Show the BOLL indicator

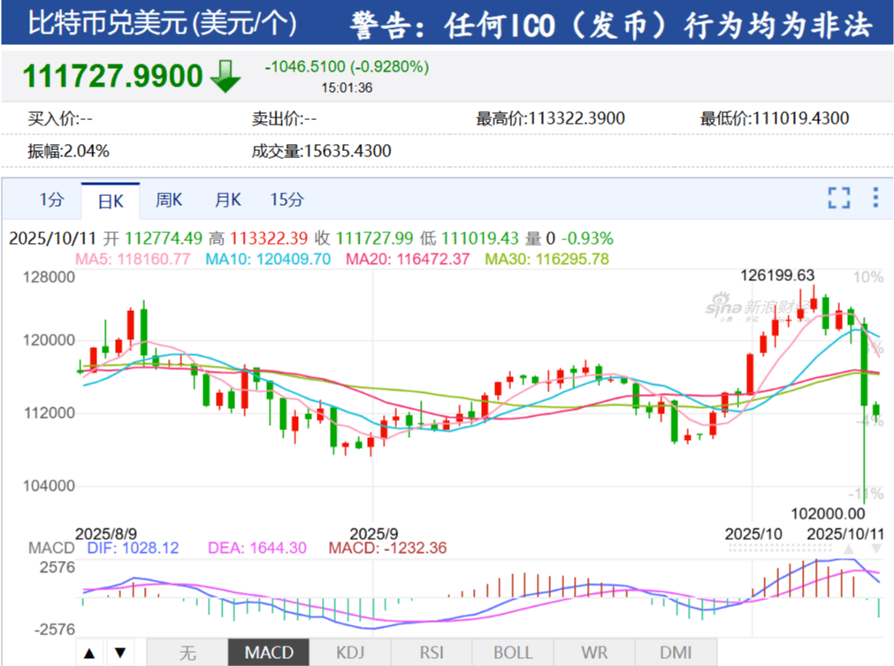[x=513, y=653]
